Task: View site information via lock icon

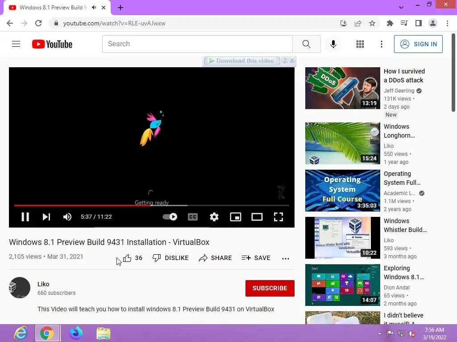Action: pyautogui.click(x=56, y=23)
